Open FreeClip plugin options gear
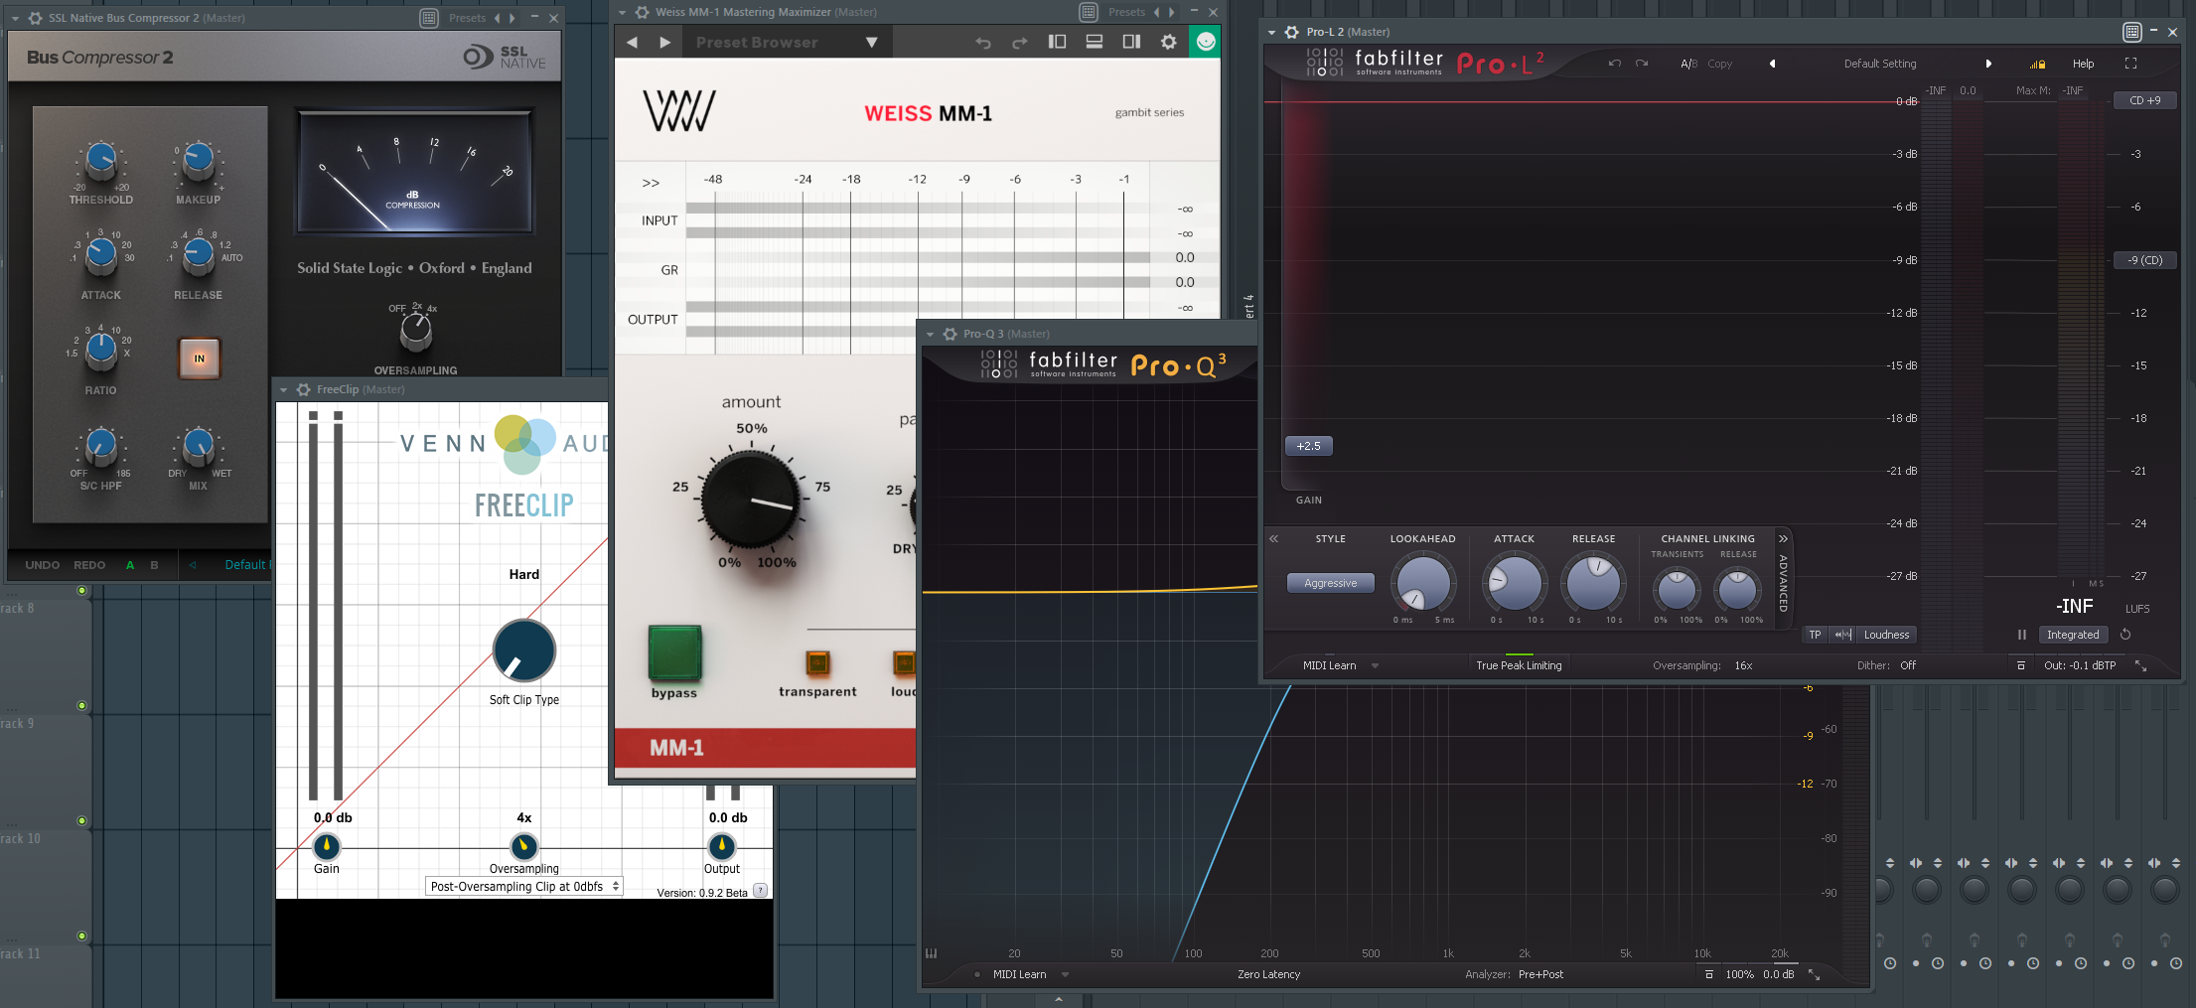This screenshot has height=1008, width=2196. tap(303, 389)
